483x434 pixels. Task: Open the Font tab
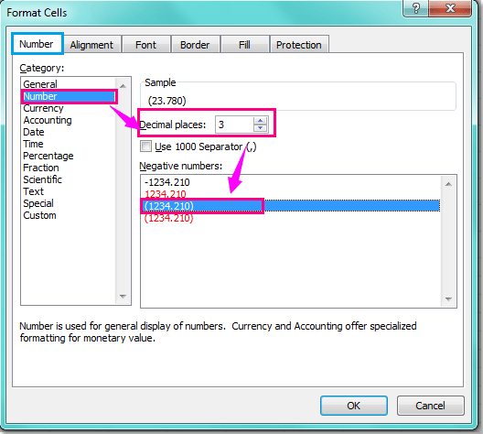[x=145, y=45]
